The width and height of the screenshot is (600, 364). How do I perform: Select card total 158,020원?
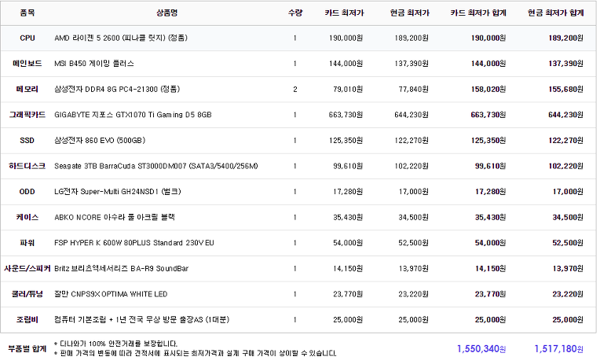pos(488,90)
